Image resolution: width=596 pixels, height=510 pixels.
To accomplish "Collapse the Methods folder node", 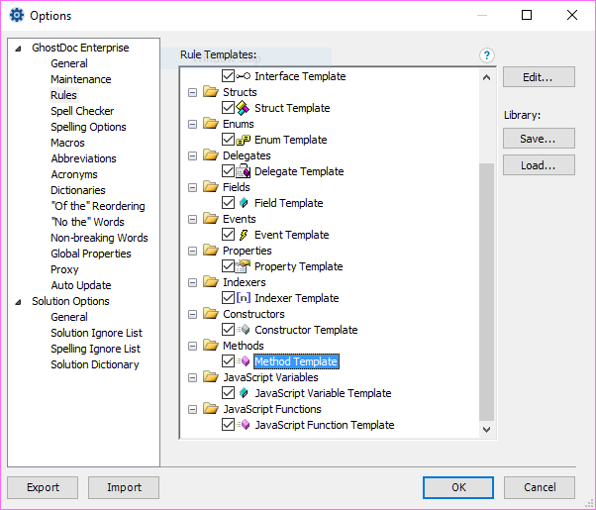I will (x=192, y=346).
